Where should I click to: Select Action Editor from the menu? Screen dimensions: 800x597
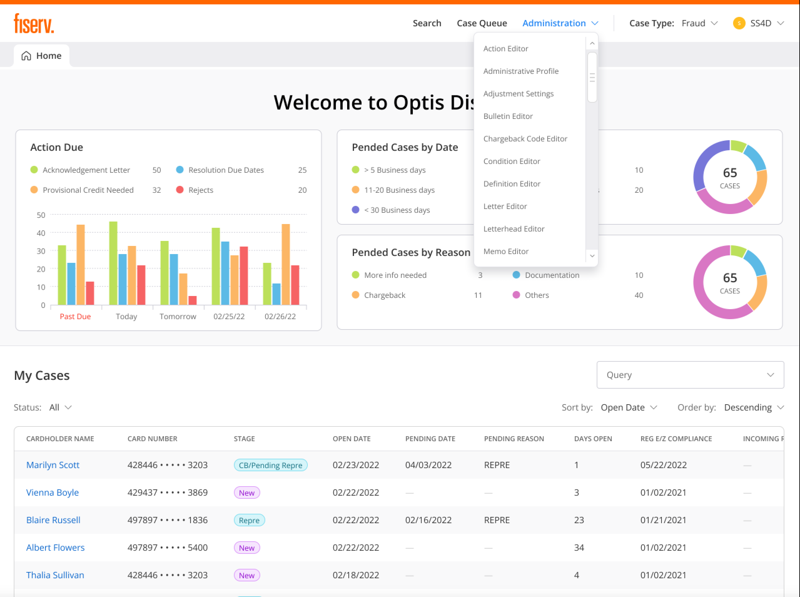(x=506, y=48)
